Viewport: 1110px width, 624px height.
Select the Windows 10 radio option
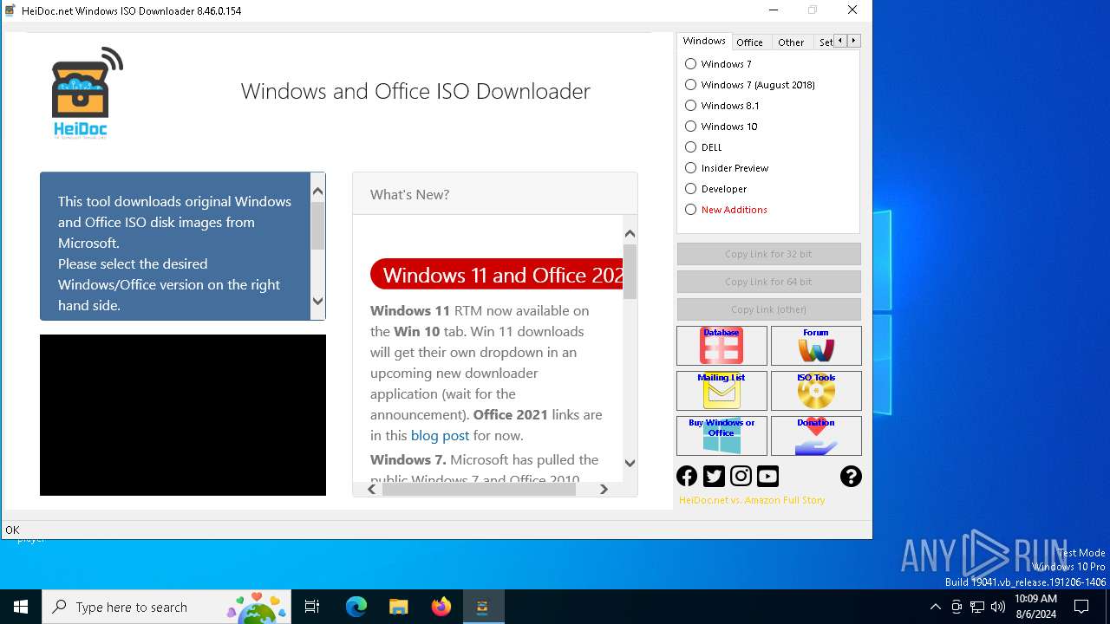[x=721, y=127]
